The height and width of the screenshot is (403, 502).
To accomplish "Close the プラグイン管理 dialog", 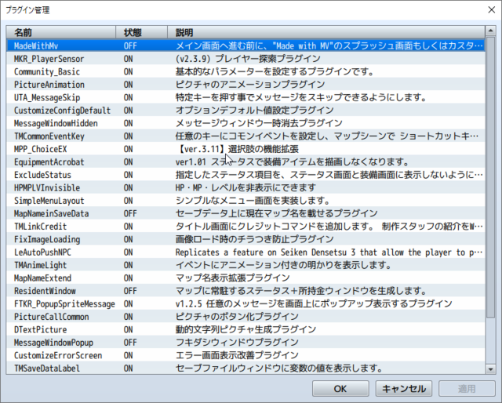I will (x=492, y=10).
